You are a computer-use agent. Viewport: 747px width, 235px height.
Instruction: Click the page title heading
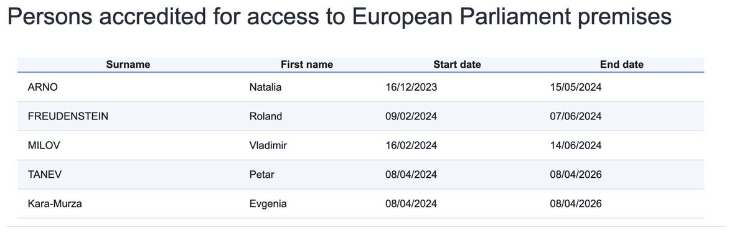339,17
